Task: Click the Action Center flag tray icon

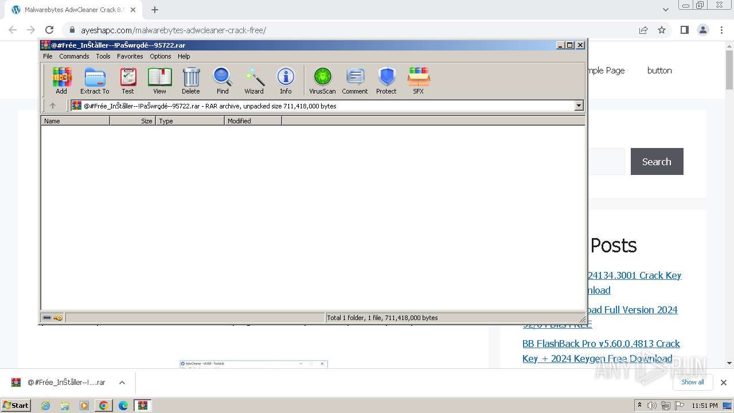Action: (x=679, y=406)
